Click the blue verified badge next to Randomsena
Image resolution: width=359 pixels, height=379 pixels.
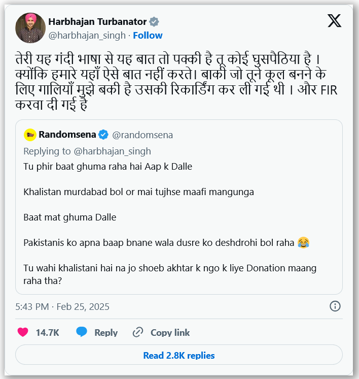(103, 135)
